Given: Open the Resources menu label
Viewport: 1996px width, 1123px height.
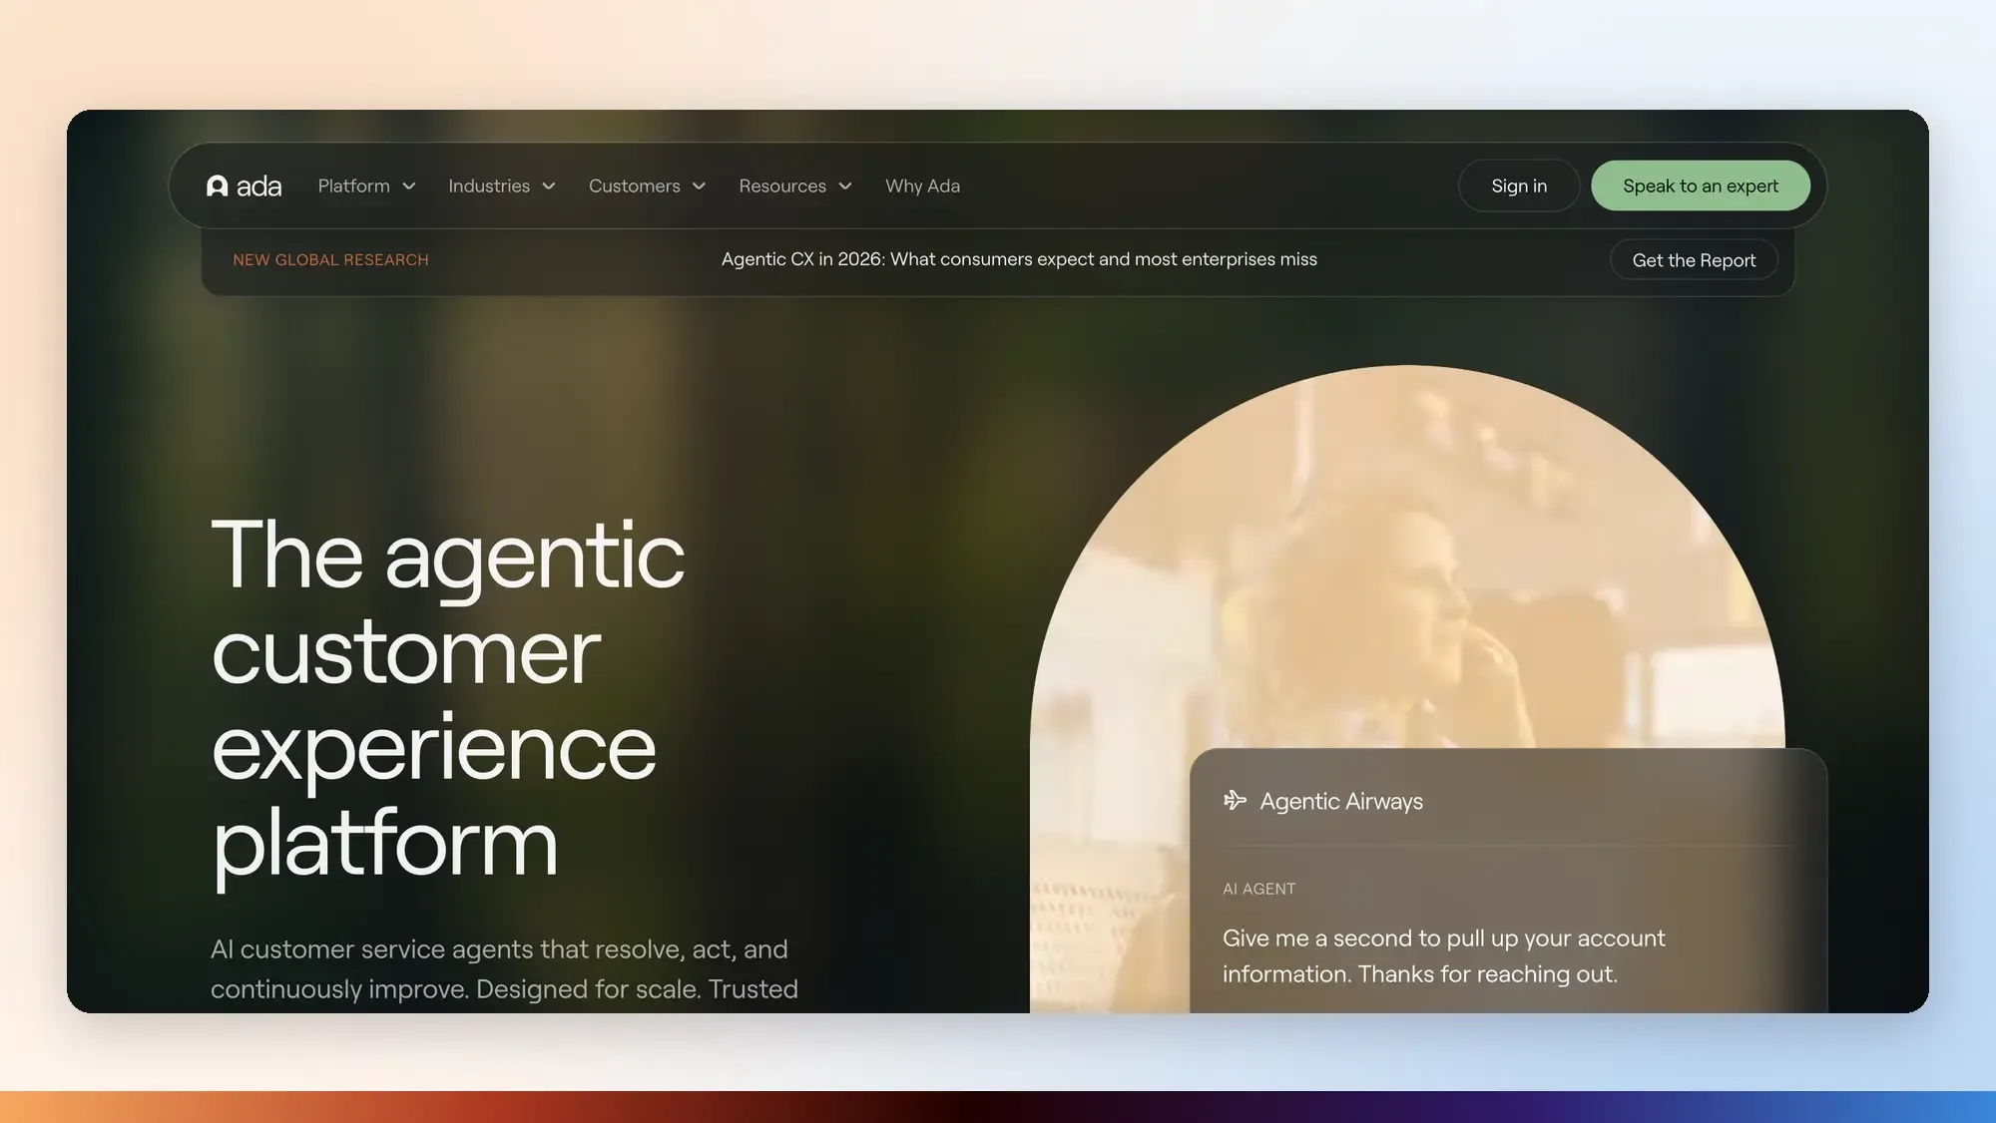Looking at the screenshot, I should [782, 186].
